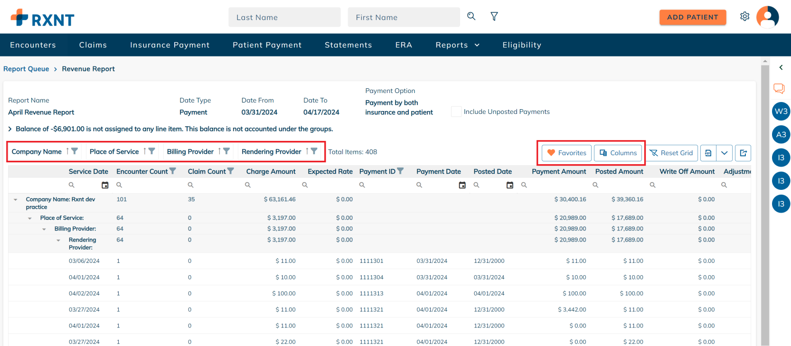Viewport: 791px width, 346px height.
Task: Open the Columns chooser button
Action: 618,153
